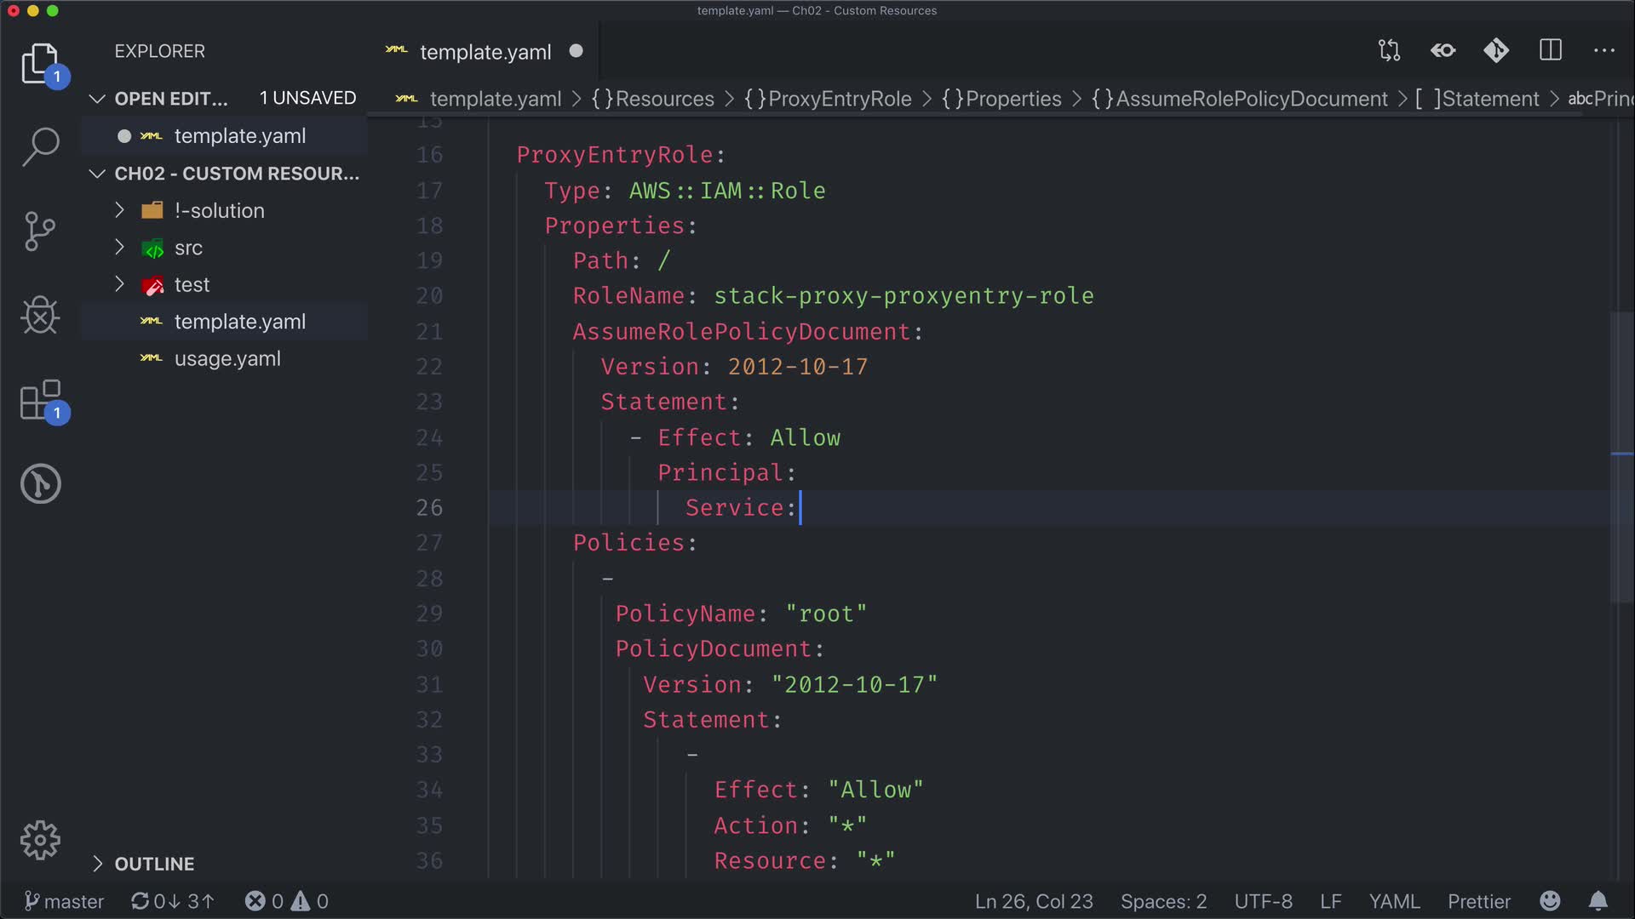Click the Manage gear icon

tap(40, 841)
